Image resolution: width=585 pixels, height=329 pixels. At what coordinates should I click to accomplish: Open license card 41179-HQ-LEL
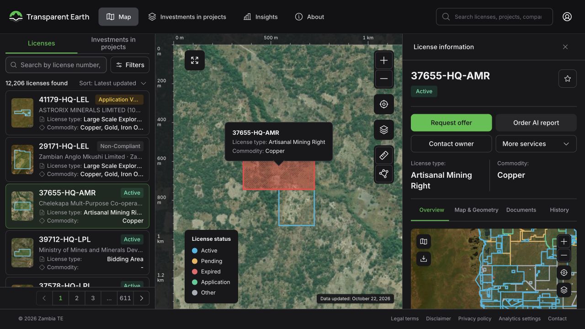[77, 113]
